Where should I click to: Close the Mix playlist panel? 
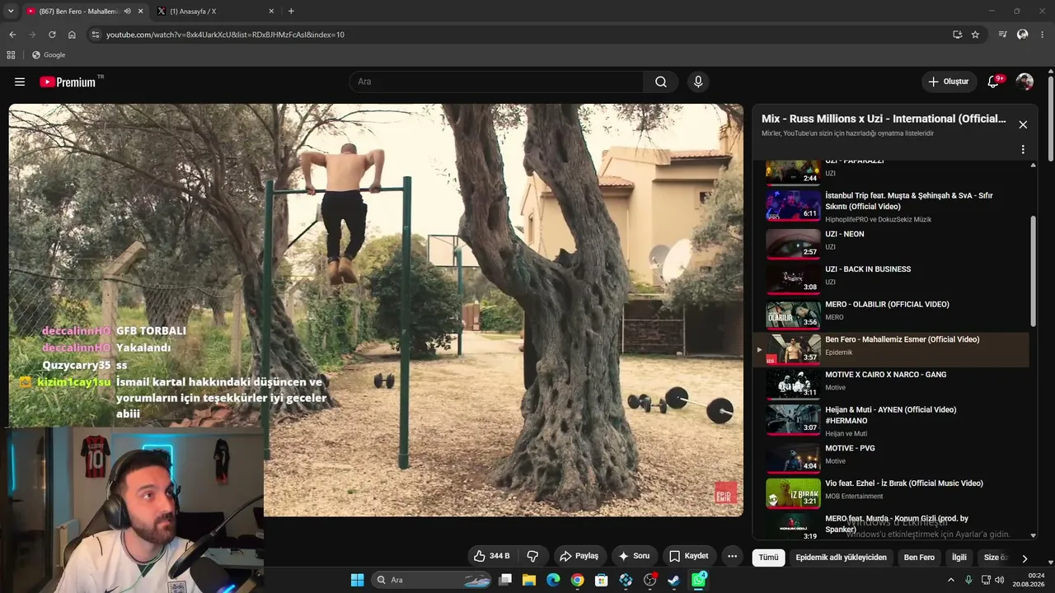point(1023,124)
